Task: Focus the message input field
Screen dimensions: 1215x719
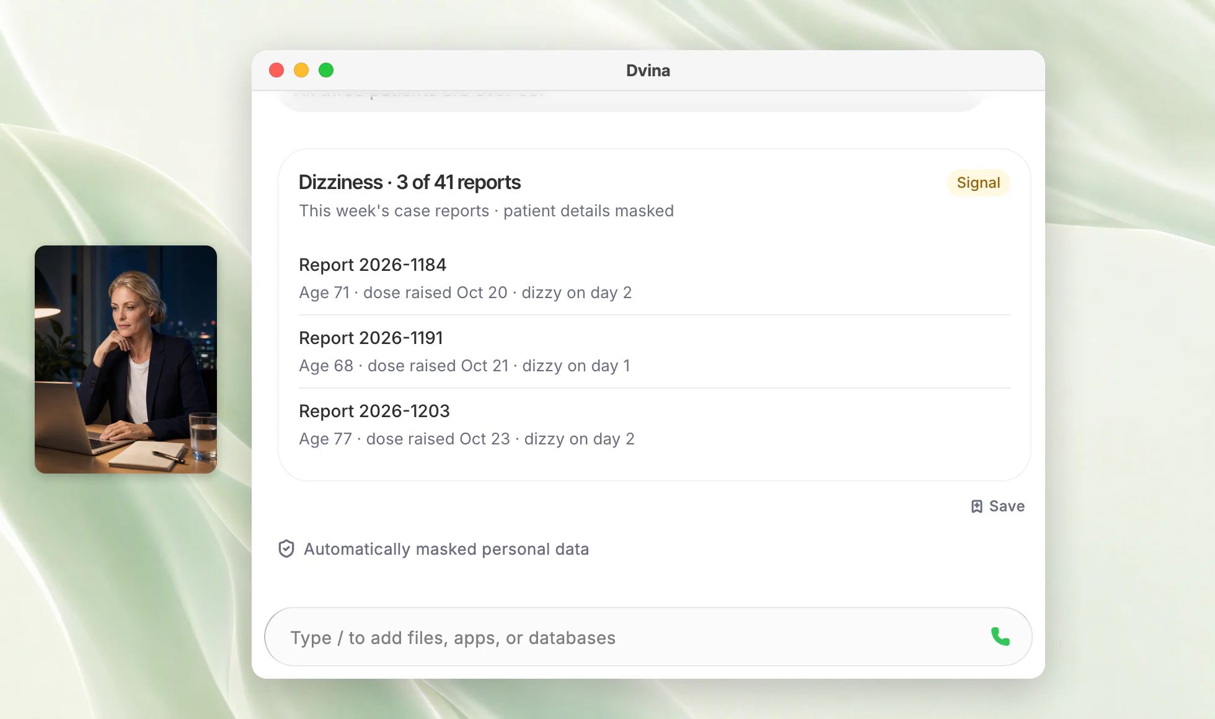Action: (x=648, y=637)
